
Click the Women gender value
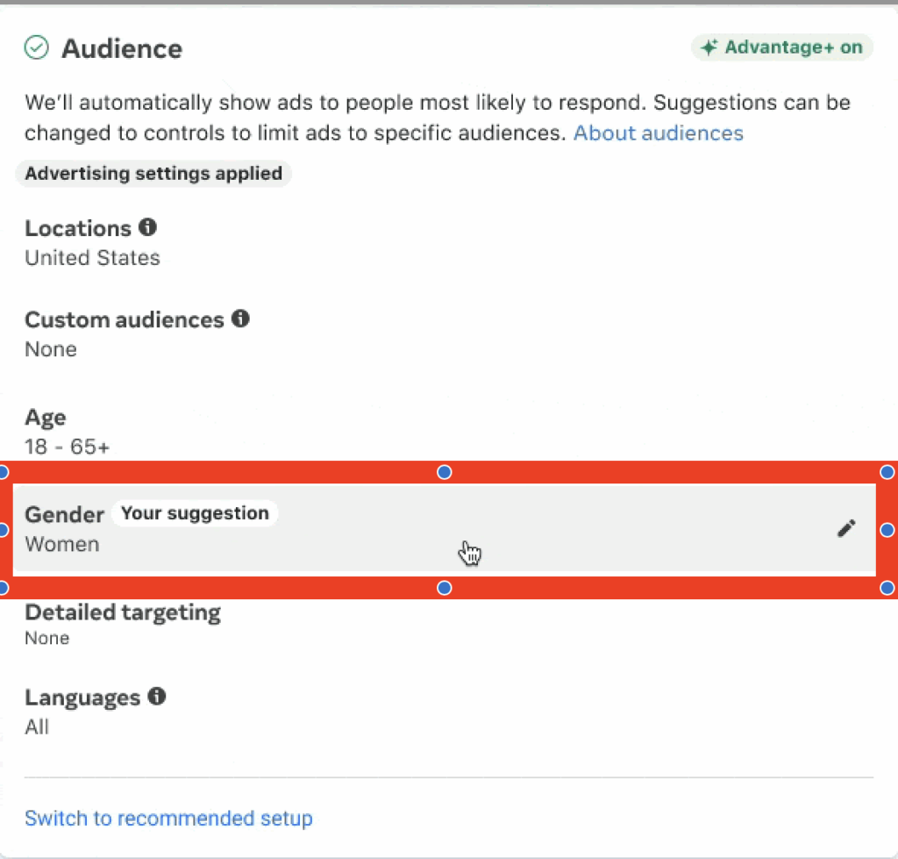click(x=62, y=544)
